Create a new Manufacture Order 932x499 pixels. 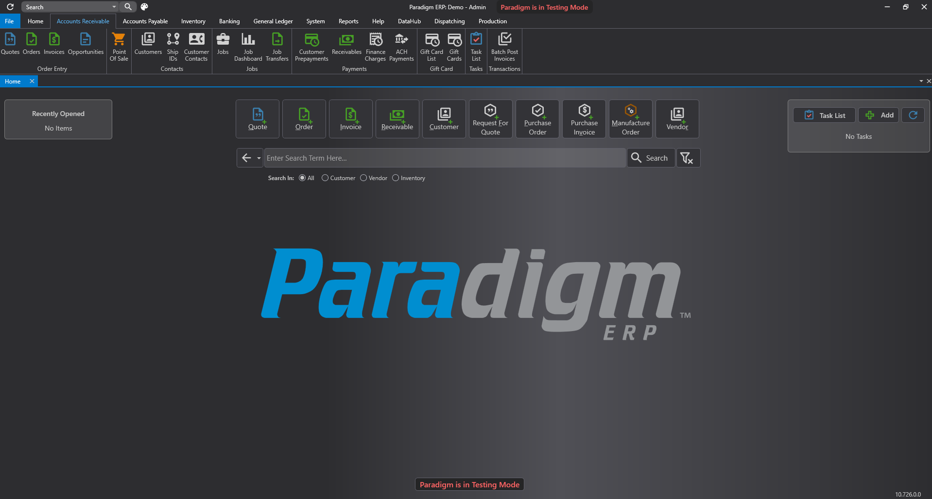point(631,119)
